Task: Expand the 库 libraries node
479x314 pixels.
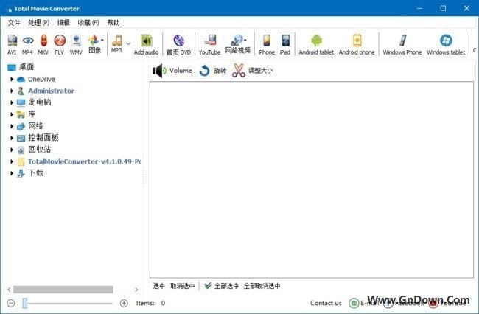Action: click(x=12, y=114)
